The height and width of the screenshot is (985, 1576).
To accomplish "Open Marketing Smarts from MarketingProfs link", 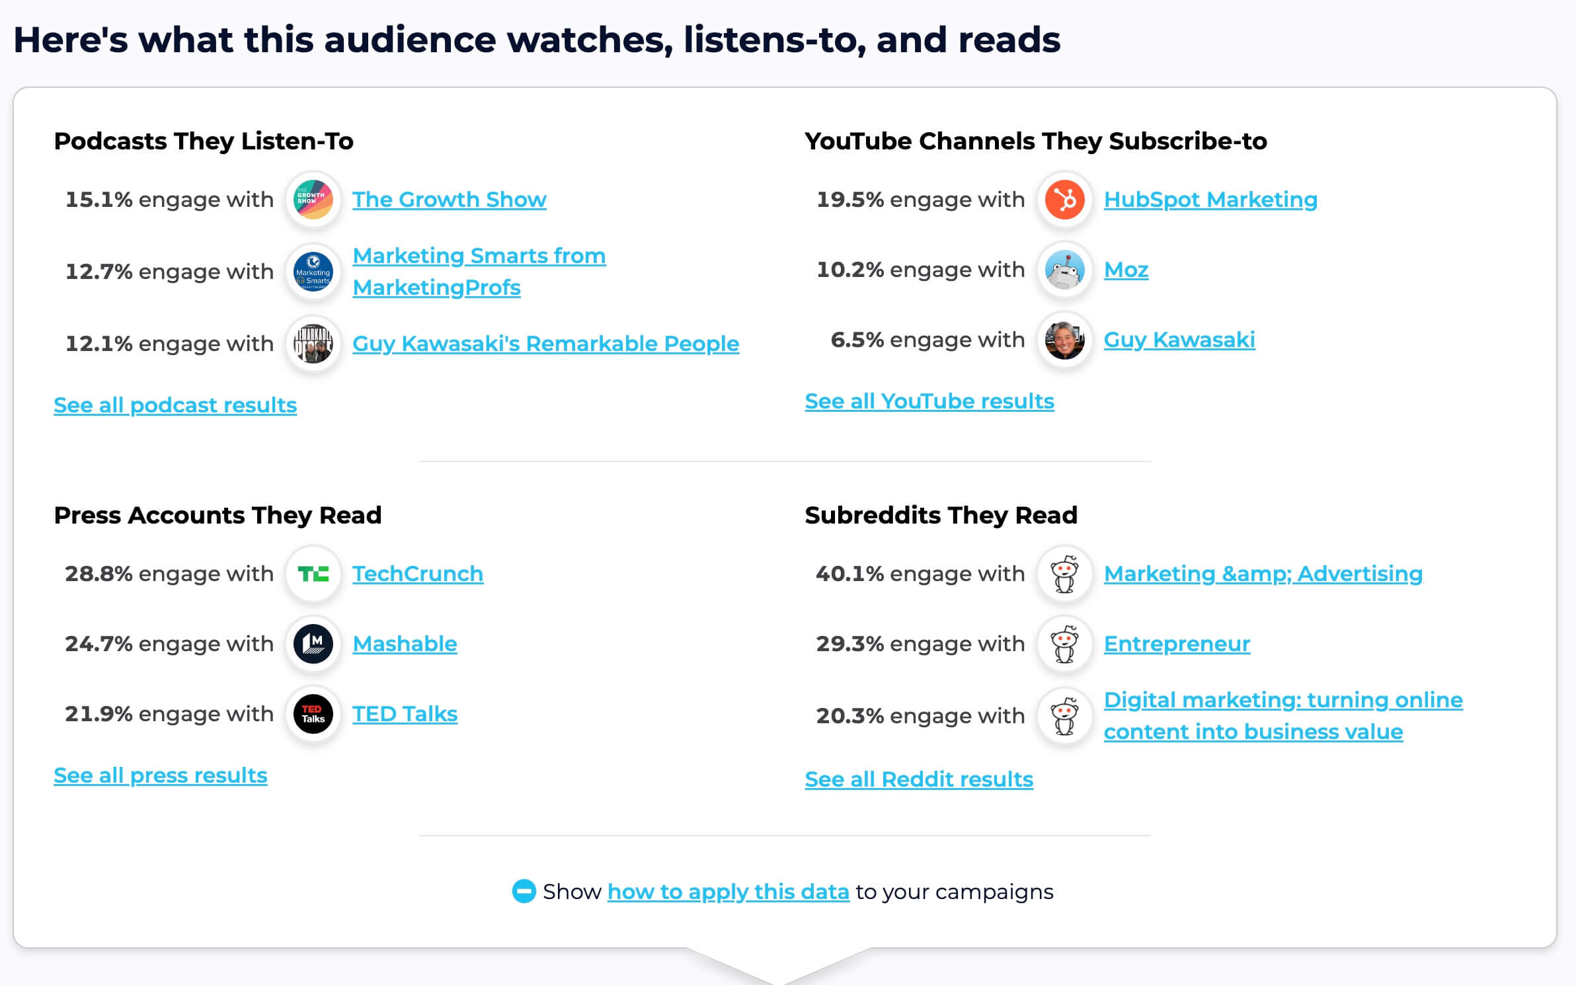I will coord(479,272).
